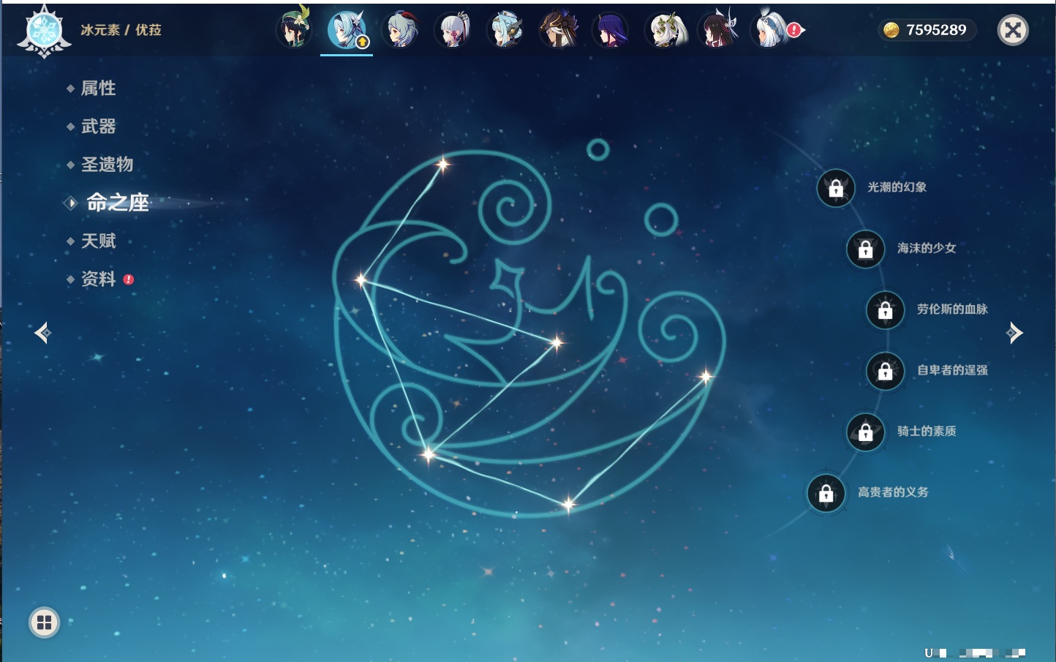View 天赋 talents page
1056x662 pixels.
point(98,241)
